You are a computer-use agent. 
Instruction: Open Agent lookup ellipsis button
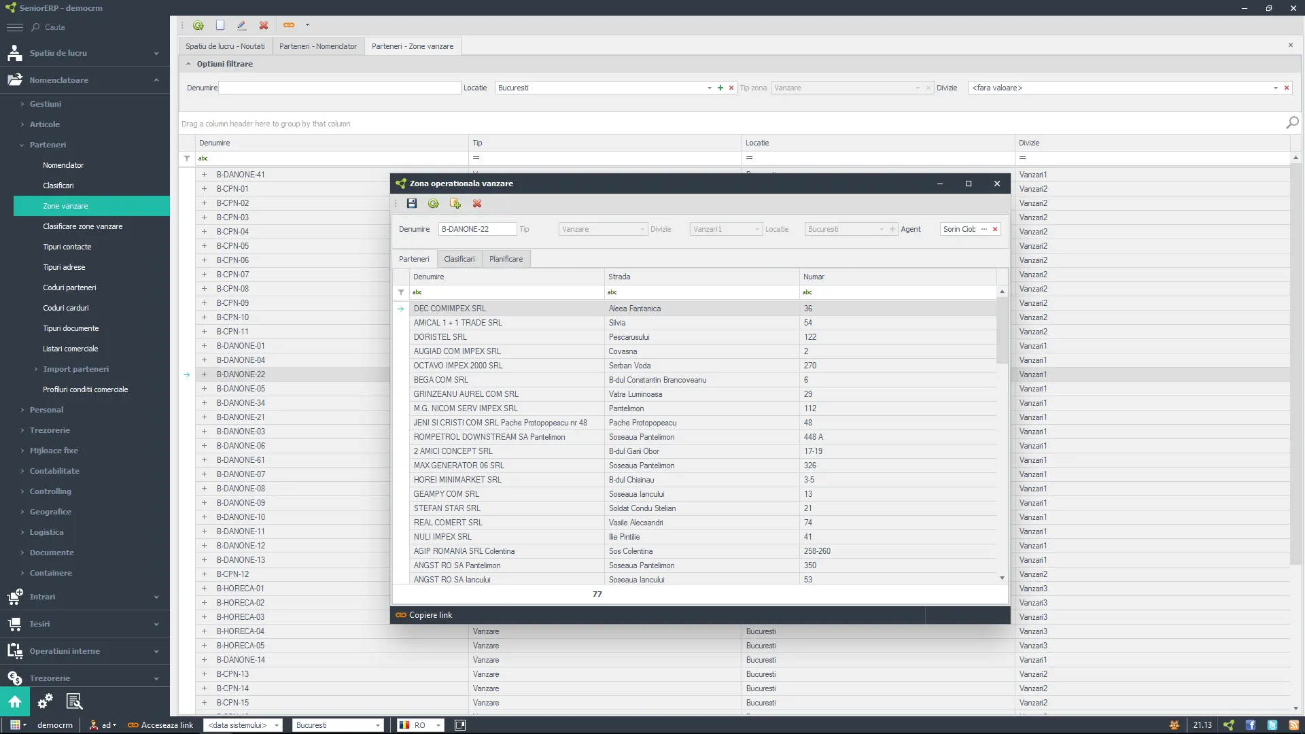[984, 229]
